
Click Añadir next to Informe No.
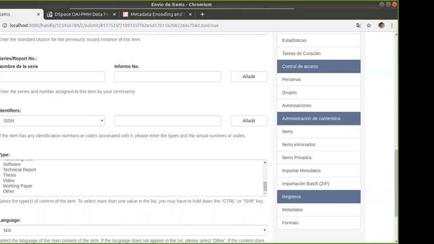point(249,77)
